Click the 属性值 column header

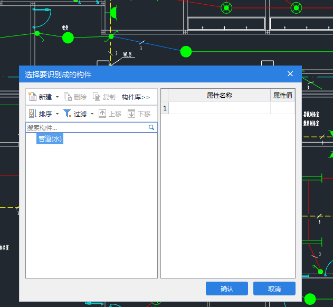click(x=282, y=96)
